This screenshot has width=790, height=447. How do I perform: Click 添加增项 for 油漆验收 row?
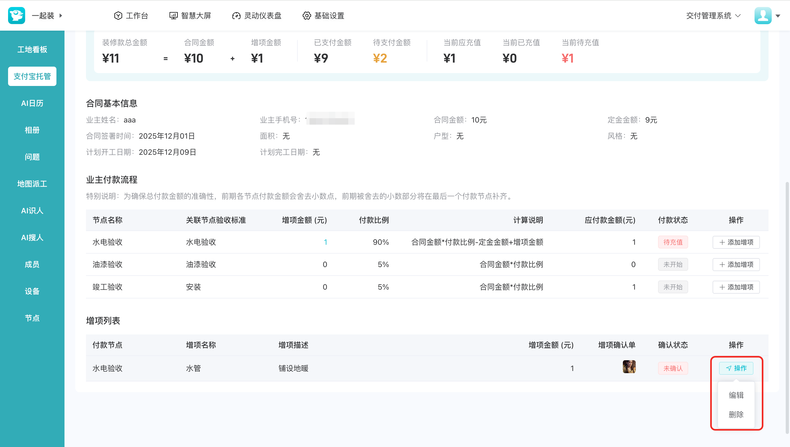736,265
